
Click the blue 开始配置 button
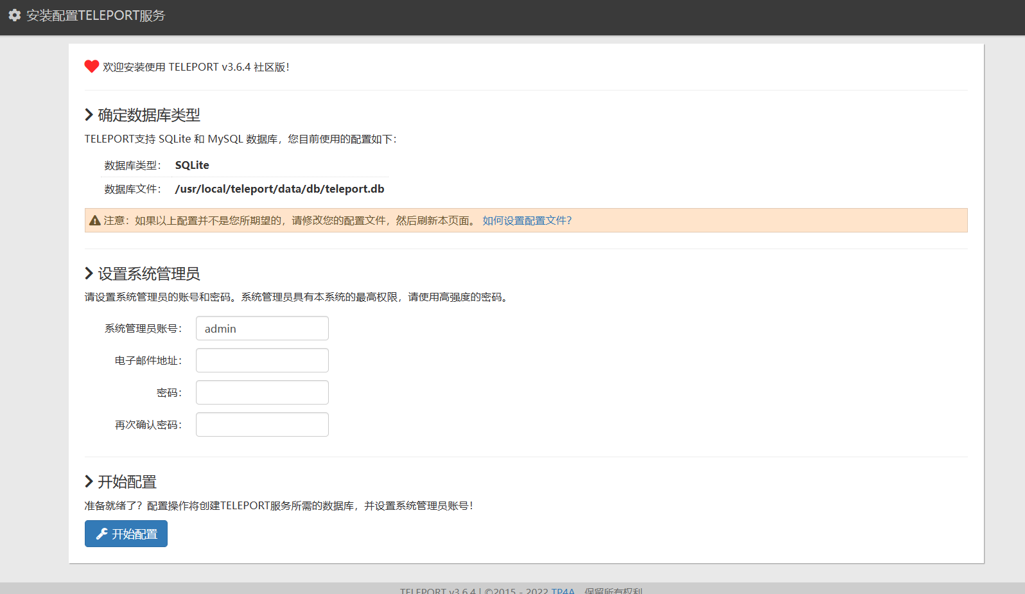[x=126, y=534]
